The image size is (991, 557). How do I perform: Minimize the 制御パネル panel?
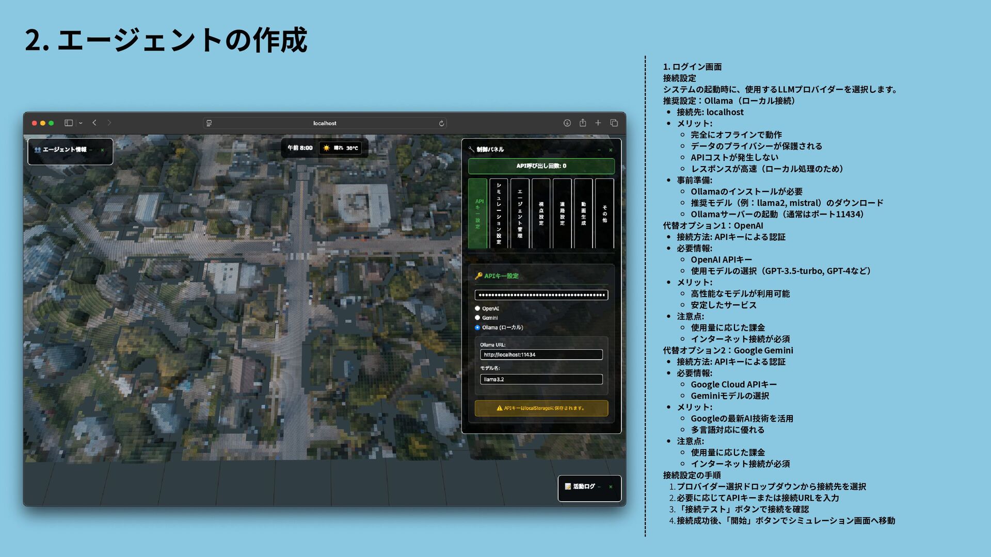coord(599,150)
